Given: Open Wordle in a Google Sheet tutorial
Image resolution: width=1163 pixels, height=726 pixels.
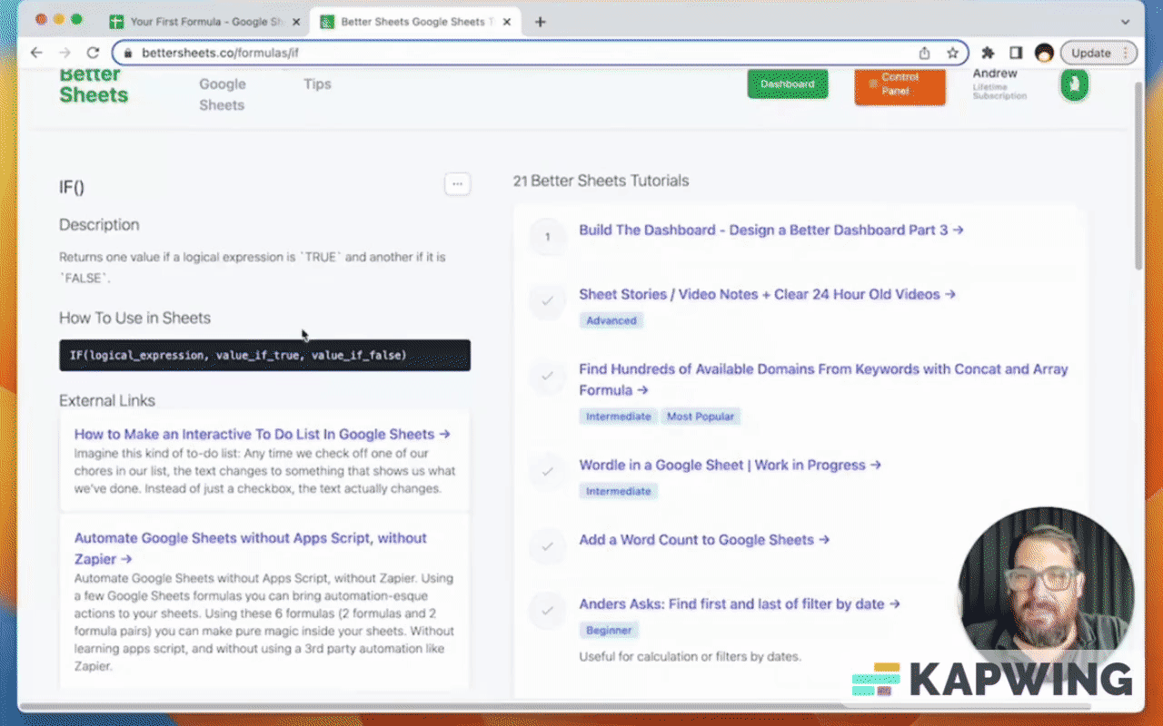Looking at the screenshot, I should coord(731,465).
